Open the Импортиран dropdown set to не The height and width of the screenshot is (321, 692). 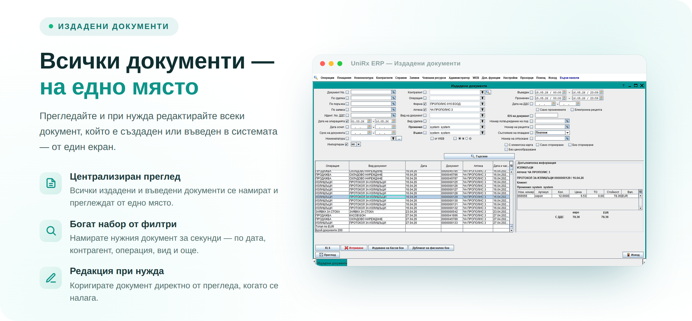pyautogui.click(x=358, y=144)
